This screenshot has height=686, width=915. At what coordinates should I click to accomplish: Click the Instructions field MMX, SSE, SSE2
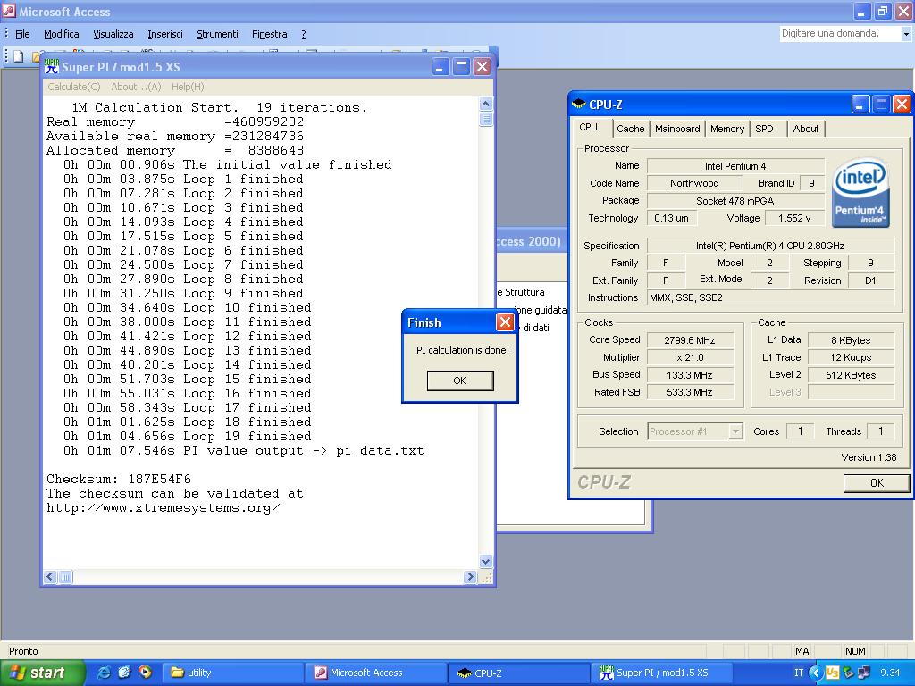click(x=770, y=297)
